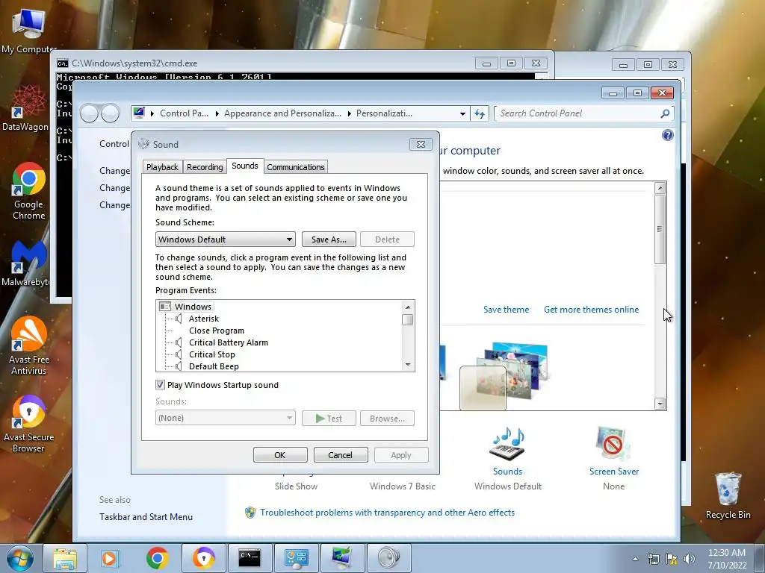Launch Google Chrome from the desktop
765x573 pixels.
(x=29, y=191)
